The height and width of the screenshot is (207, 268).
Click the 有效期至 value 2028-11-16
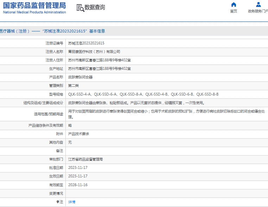coord(78,185)
